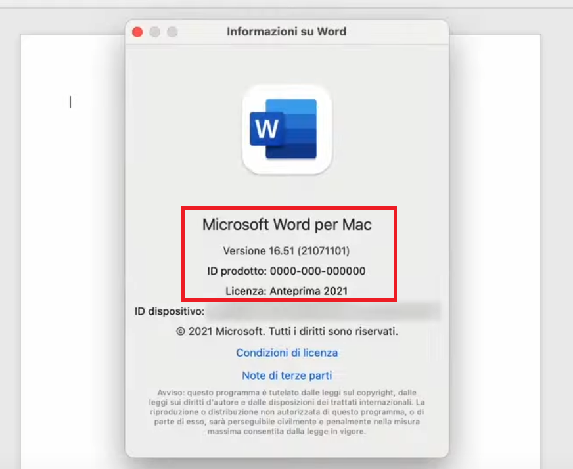Click the Avviso legal notice paragraph
Screen dimensions: 573x469
[x=287, y=412]
